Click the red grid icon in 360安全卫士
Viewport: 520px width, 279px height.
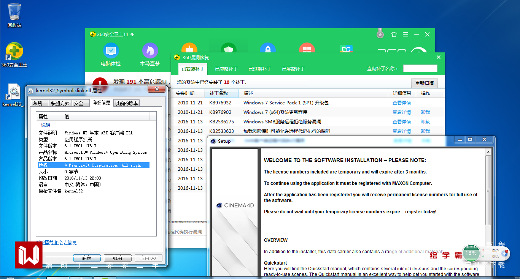pyautogui.click(x=307, y=49)
